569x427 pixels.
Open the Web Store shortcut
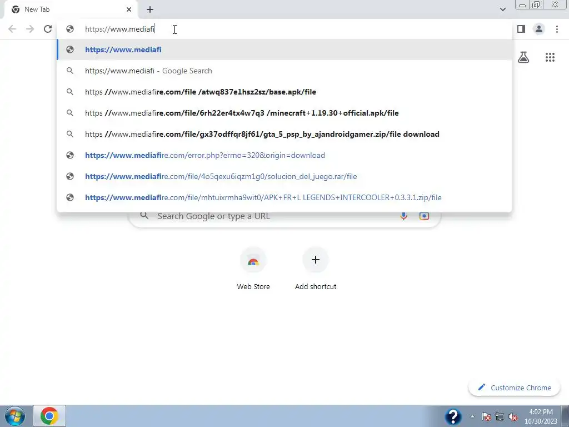[253, 269]
